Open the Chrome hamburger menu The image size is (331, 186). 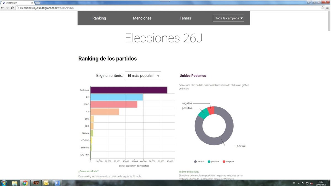click(327, 8)
